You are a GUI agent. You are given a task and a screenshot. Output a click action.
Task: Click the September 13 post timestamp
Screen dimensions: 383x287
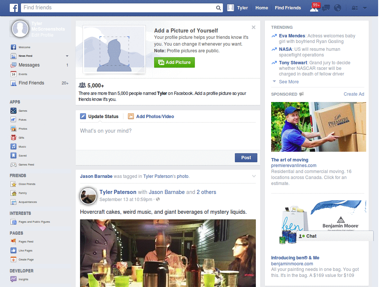click(x=126, y=200)
